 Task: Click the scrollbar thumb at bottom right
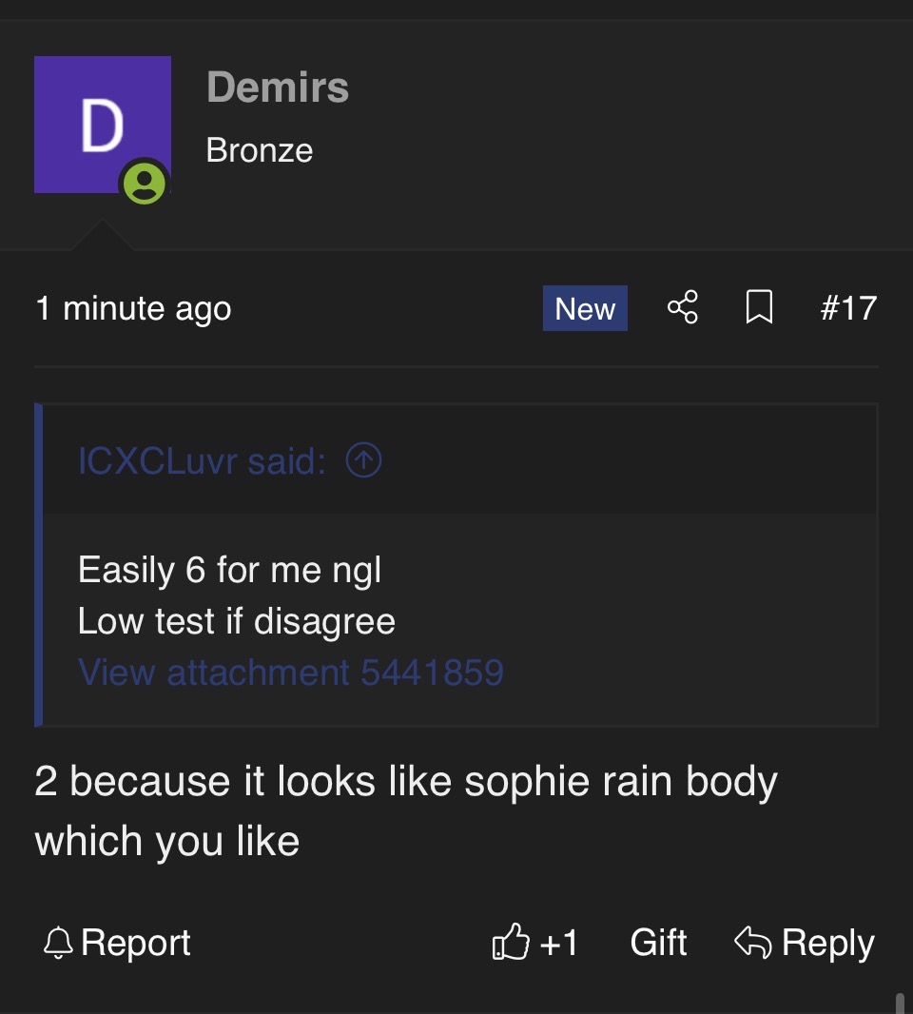(900, 1003)
